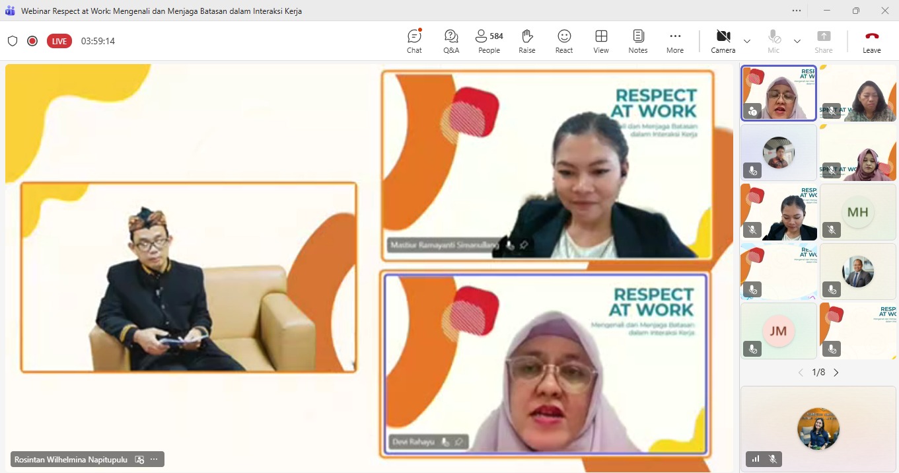This screenshot has height=473, width=899.
Task: Open the Camera device dropdown
Action: (x=747, y=40)
